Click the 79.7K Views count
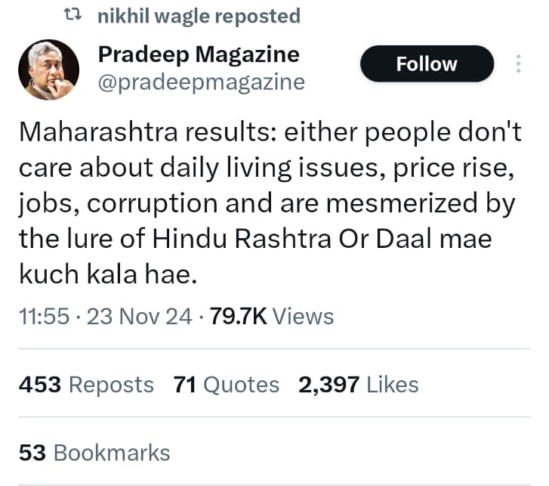The image size is (549, 486). (272, 317)
